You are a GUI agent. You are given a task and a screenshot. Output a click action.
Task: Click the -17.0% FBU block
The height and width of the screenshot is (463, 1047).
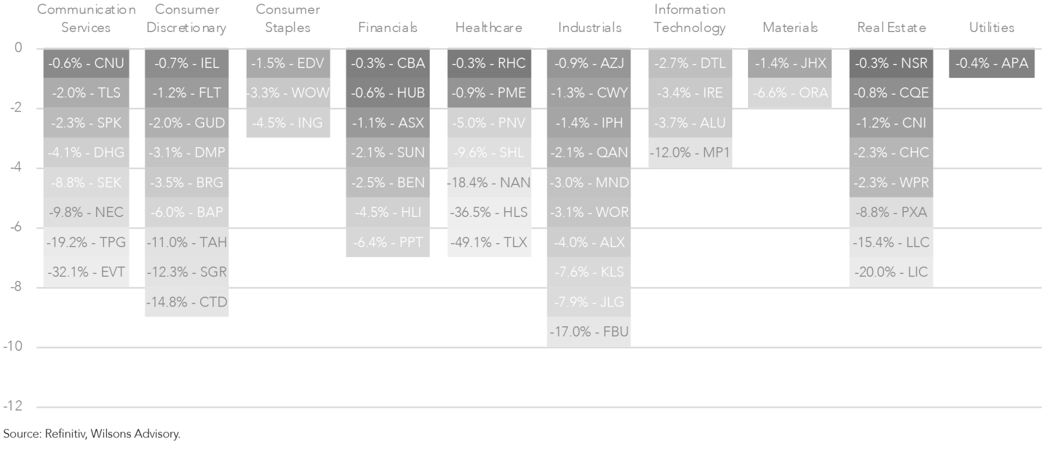[x=589, y=332]
